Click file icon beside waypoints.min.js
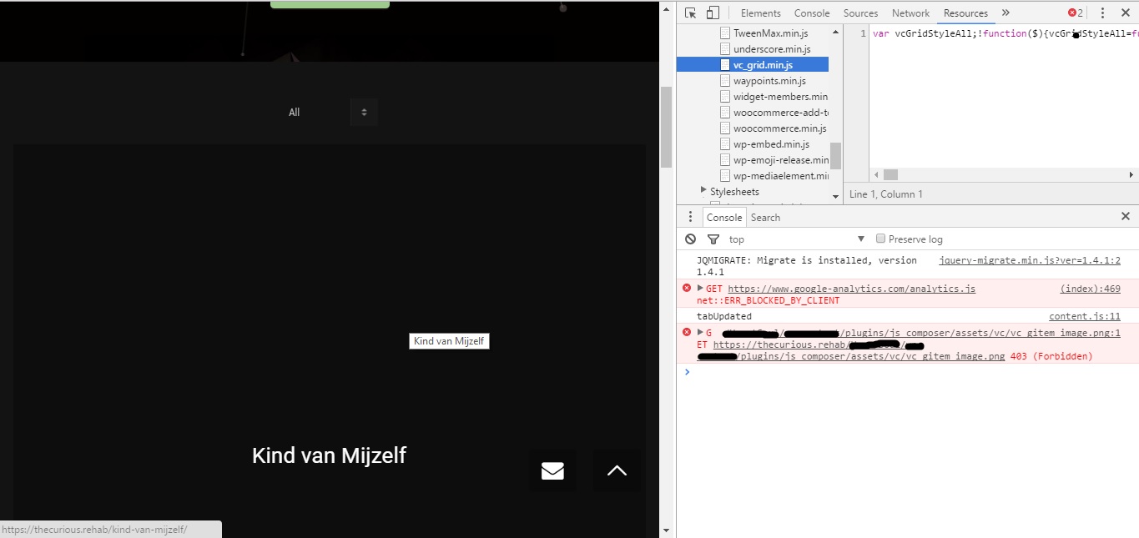This screenshot has height=538, width=1139. (x=725, y=81)
